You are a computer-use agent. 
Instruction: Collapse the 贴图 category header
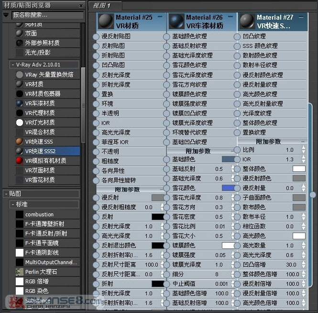click(x=6, y=194)
